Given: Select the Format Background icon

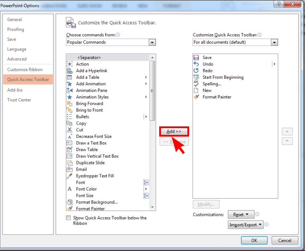Looking at the screenshot, I should 69,202.
